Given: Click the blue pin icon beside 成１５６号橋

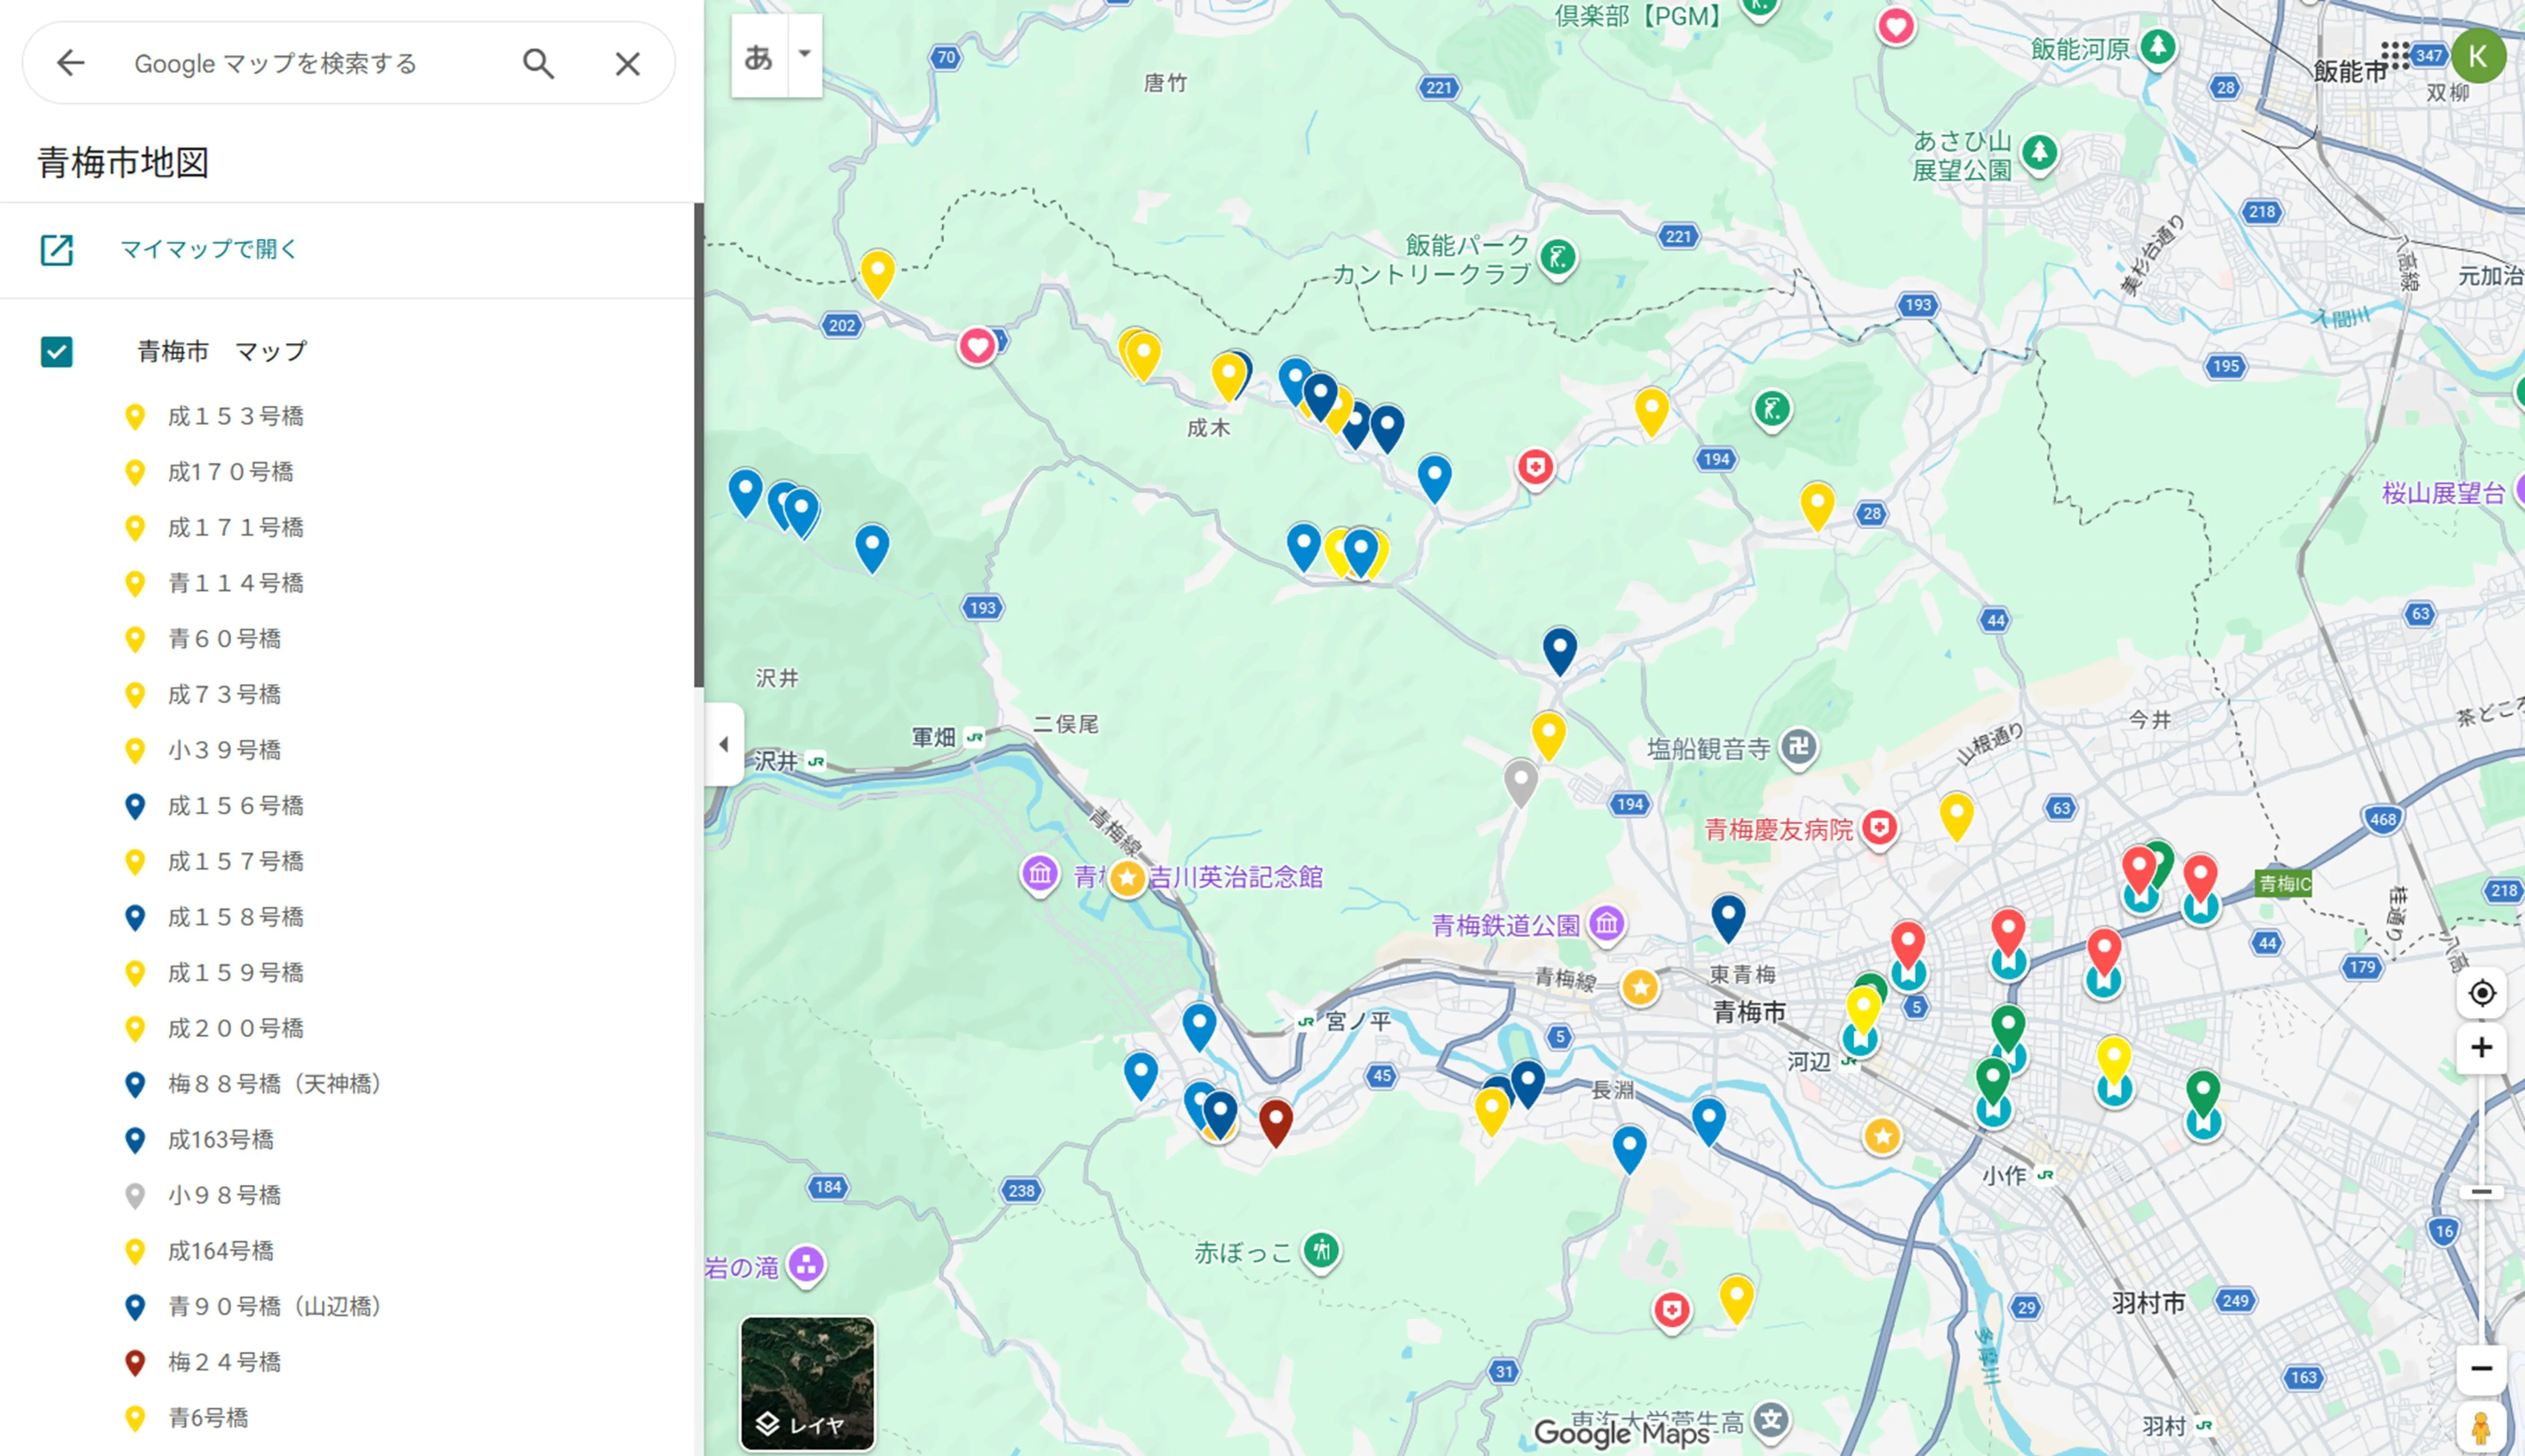Looking at the screenshot, I should pyautogui.click(x=135, y=807).
